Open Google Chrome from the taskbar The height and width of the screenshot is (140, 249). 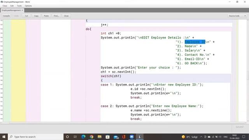91,136
